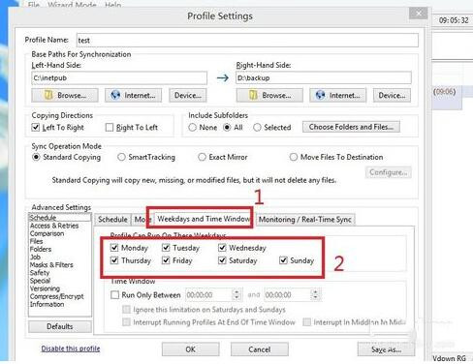Select Access & Retries settings

pyautogui.click(x=54, y=226)
